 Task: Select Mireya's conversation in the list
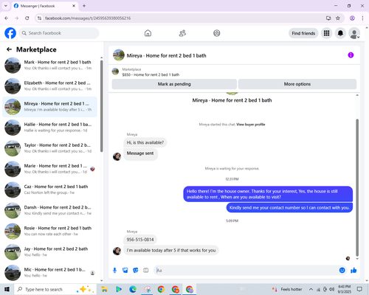point(50,107)
